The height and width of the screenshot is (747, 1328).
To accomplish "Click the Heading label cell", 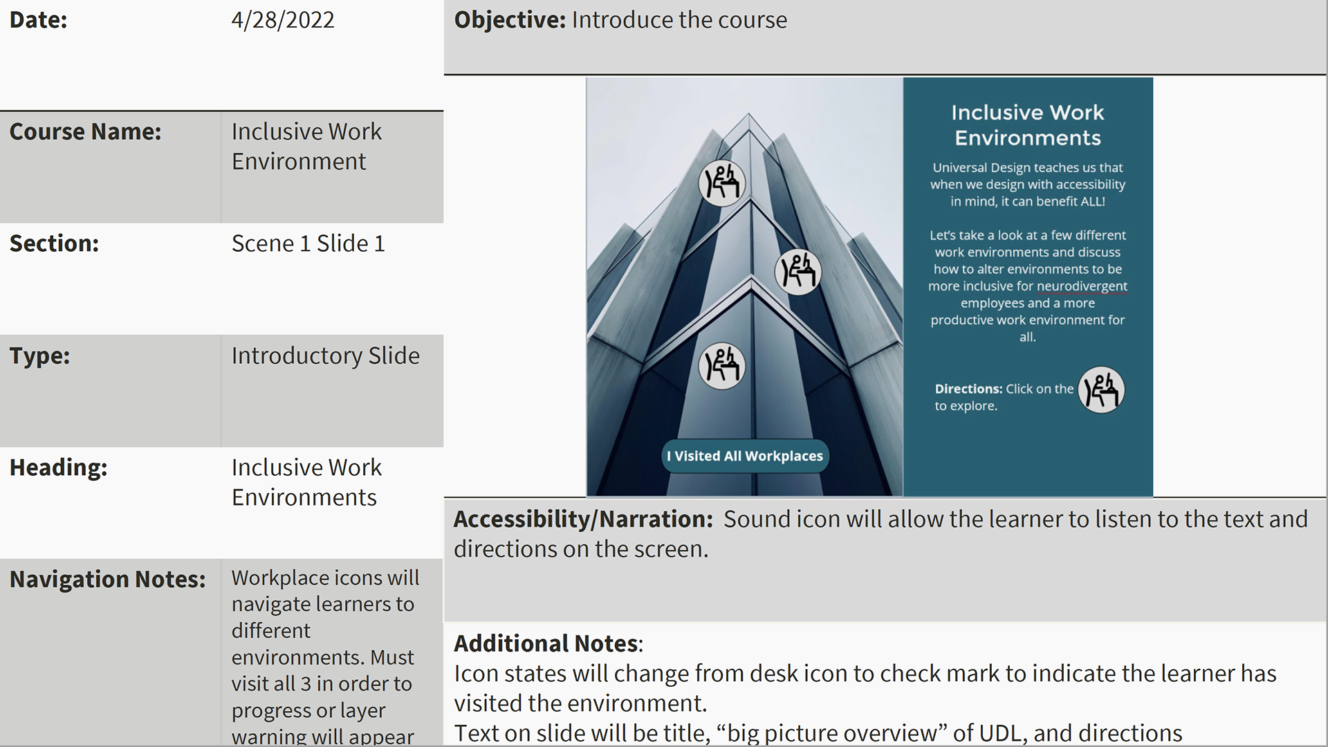I will coord(59,468).
